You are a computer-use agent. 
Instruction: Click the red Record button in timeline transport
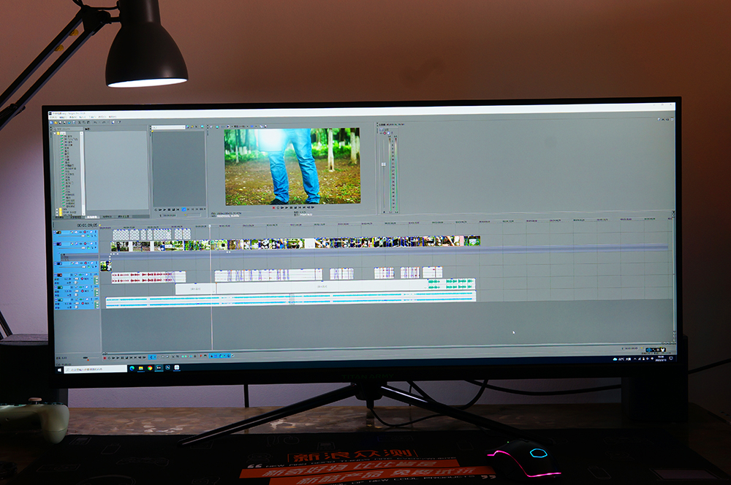105,358
